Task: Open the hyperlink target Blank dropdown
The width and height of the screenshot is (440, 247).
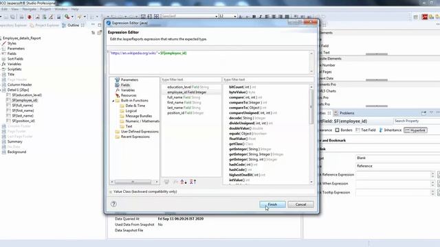Action: [397, 158]
